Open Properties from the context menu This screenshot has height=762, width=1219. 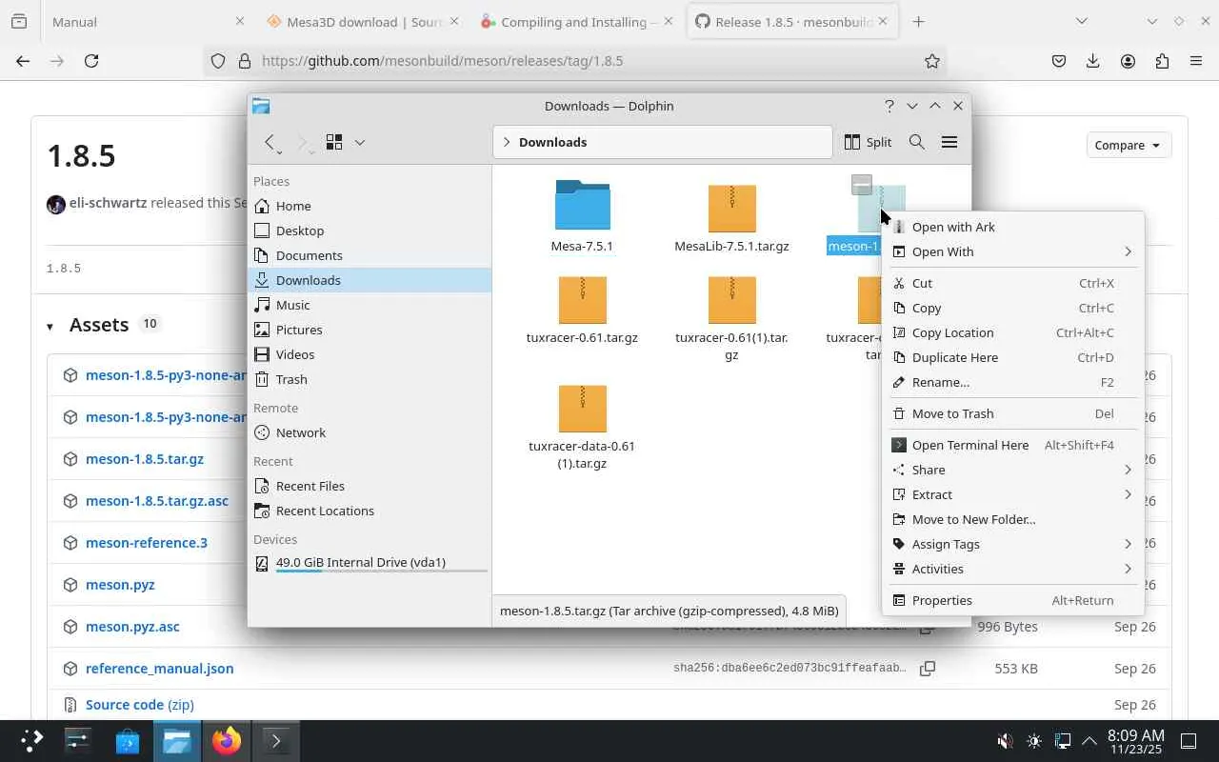[1013, 600]
